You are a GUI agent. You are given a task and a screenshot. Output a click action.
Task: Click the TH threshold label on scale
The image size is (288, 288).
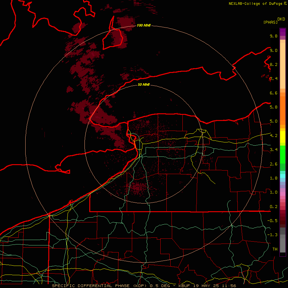tap(275, 249)
